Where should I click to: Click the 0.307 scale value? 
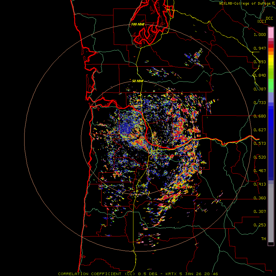(260, 212)
